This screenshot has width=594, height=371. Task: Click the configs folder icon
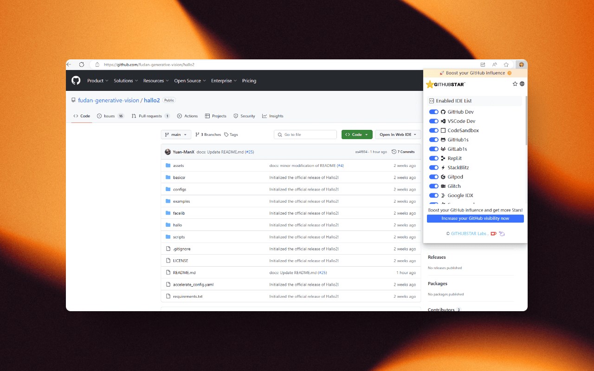tap(168, 189)
